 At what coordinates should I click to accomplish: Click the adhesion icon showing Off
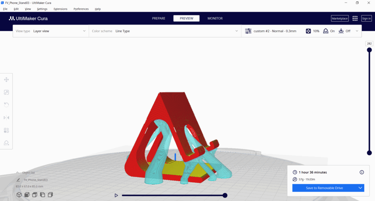tap(341, 31)
